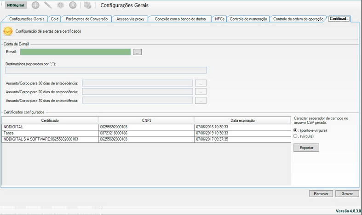Click the pencil edit toolbar icon
The height and width of the screenshot is (215, 362).
48,6
